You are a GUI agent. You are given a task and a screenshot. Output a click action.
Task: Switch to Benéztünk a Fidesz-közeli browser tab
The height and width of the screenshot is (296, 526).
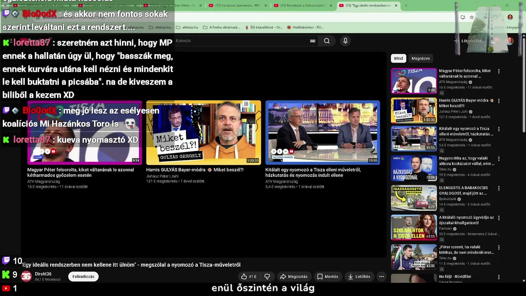coord(302,5)
